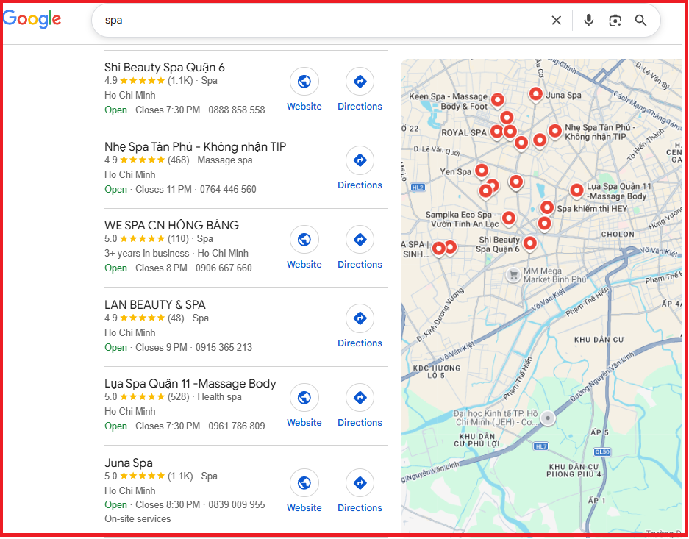The image size is (689, 539).
Task: Get directions to Nhẹ Spa Tân Phú
Action: pyautogui.click(x=360, y=160)
